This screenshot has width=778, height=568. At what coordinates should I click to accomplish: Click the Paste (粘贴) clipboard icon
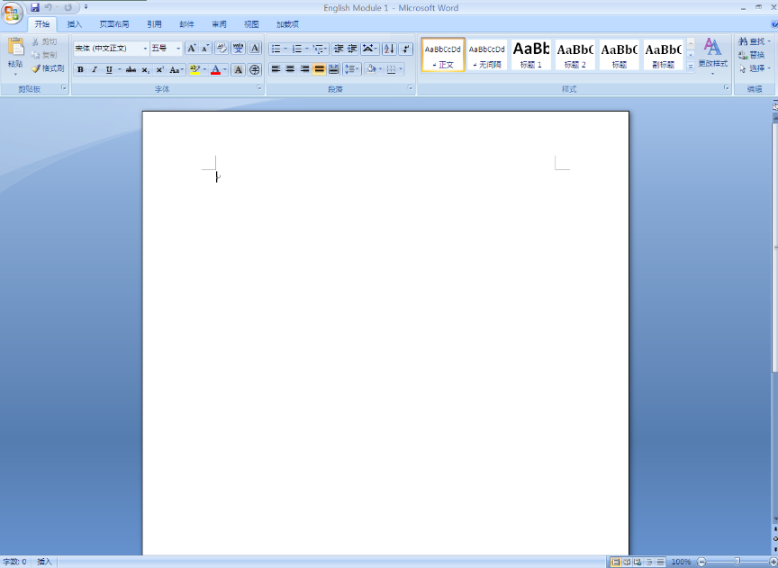click(x=15, y=50)
